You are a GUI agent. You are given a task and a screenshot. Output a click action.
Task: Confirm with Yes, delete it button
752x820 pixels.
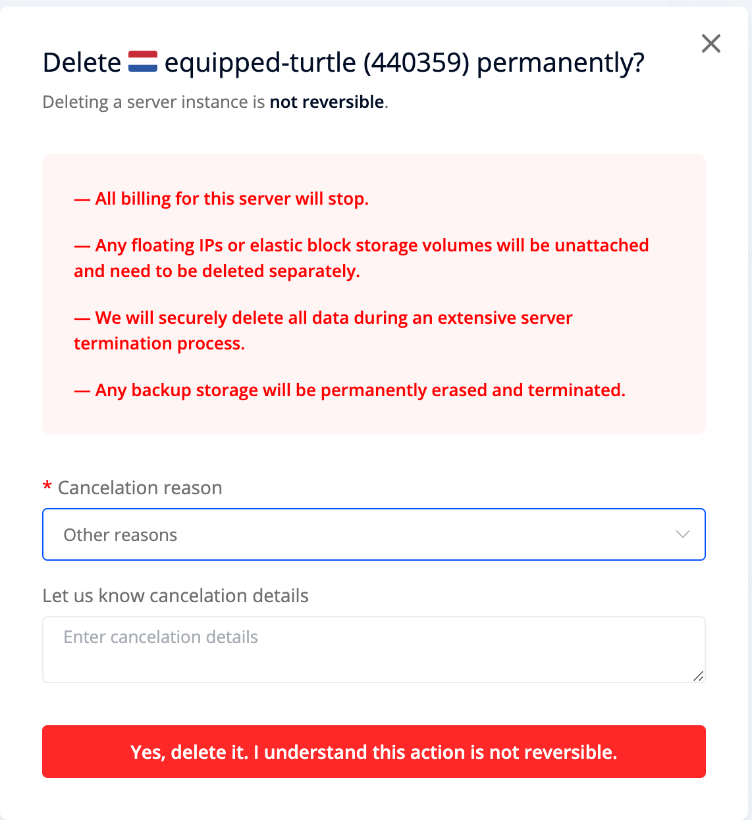(374, 752)
